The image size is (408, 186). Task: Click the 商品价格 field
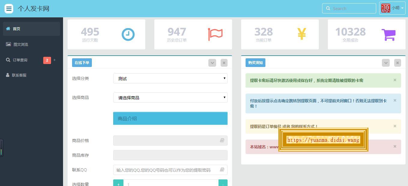point(170,141)
